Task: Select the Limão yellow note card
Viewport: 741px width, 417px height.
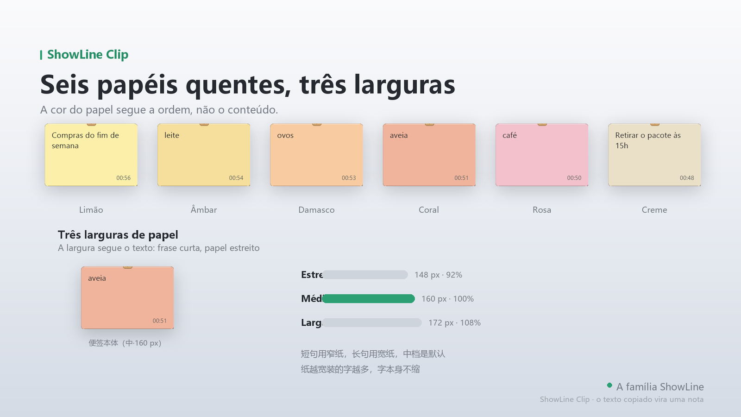Action: point(91,155)
